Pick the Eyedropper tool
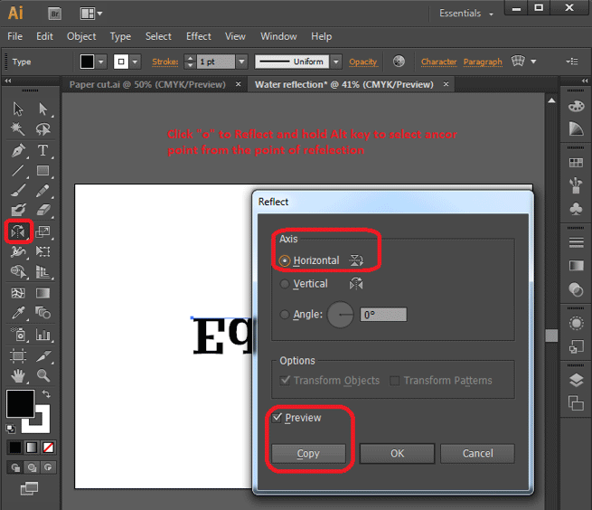This screenshot has width=592, height=510. 18,313
